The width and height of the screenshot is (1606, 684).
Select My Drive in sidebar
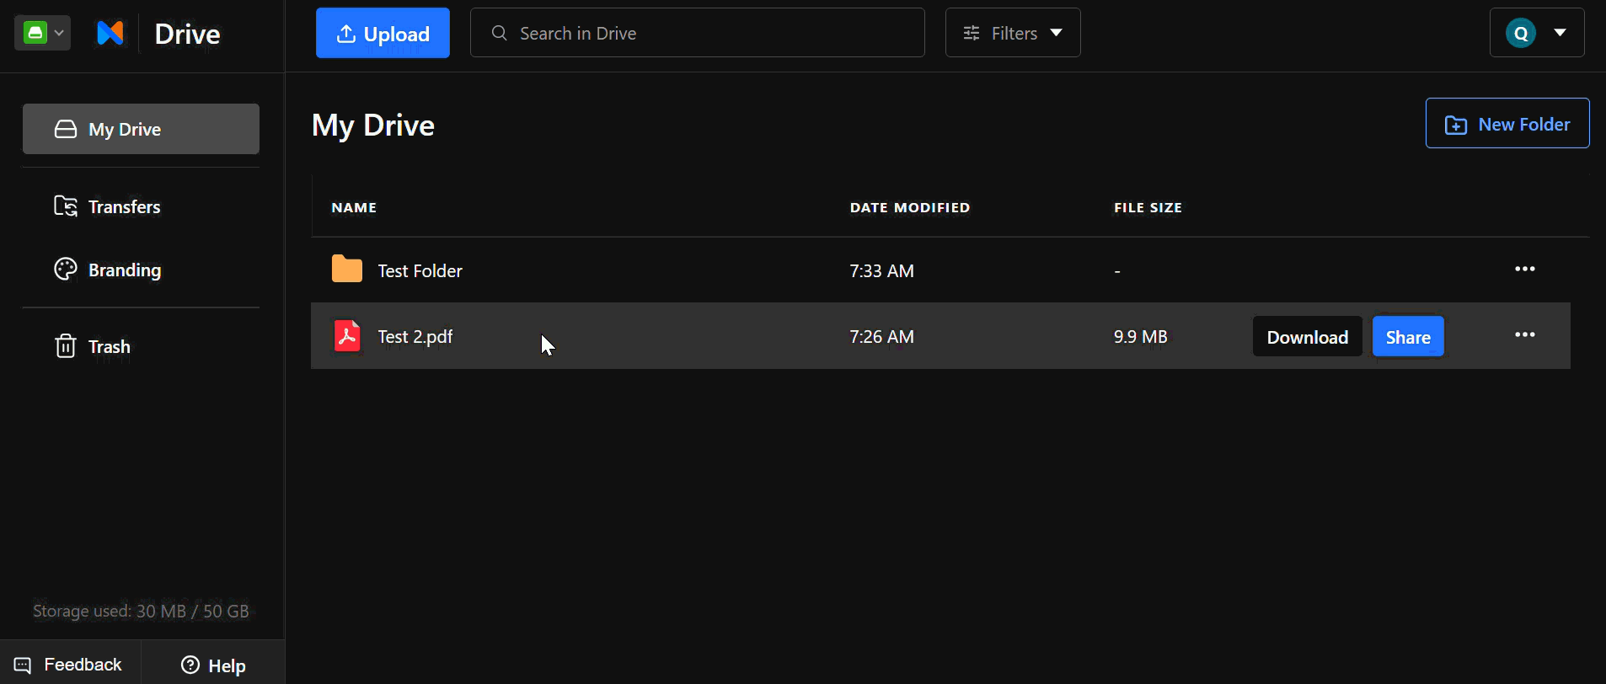pos(141,129)
